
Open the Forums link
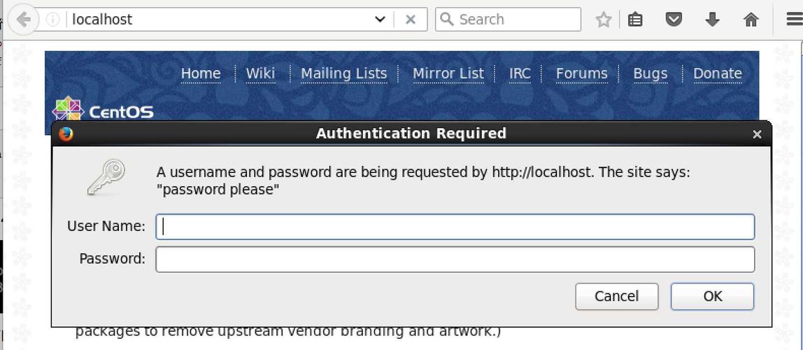582,73
